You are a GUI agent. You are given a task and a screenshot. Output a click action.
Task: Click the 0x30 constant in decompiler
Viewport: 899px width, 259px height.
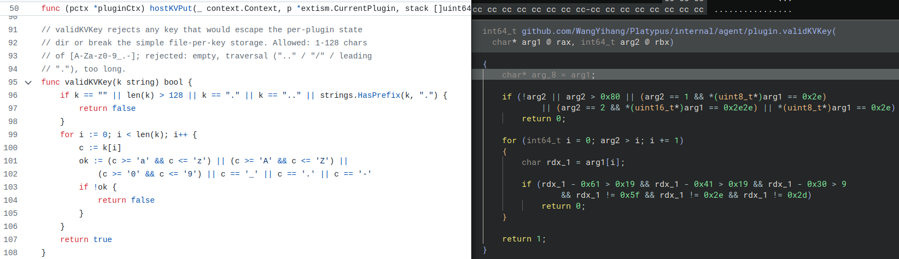point(817,184)
